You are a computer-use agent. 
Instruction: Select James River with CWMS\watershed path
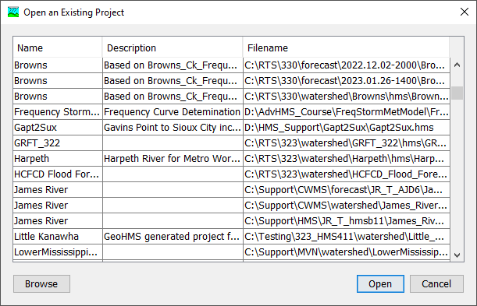[x=232, y=206]
